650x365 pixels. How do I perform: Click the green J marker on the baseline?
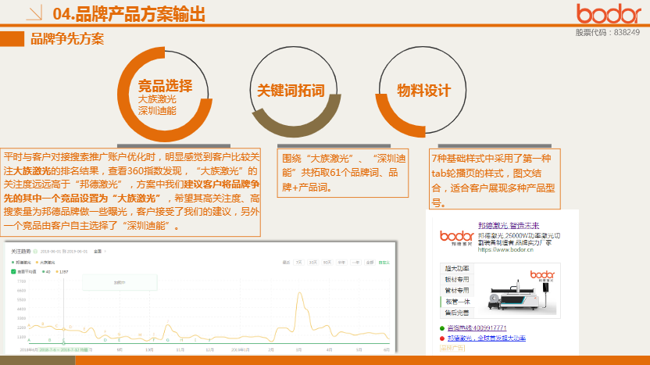[209, 340]
